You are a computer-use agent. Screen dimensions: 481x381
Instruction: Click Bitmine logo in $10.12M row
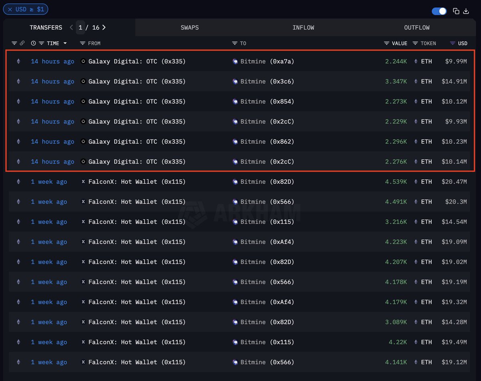tap(235, 101)
